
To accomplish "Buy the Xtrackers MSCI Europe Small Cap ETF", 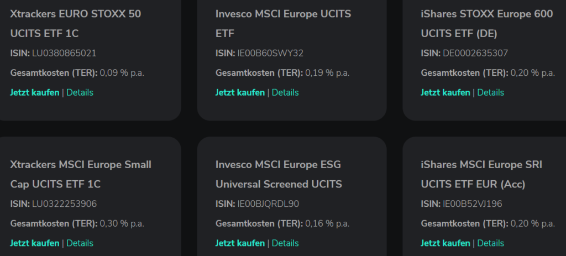I will (x=34, y=243).
